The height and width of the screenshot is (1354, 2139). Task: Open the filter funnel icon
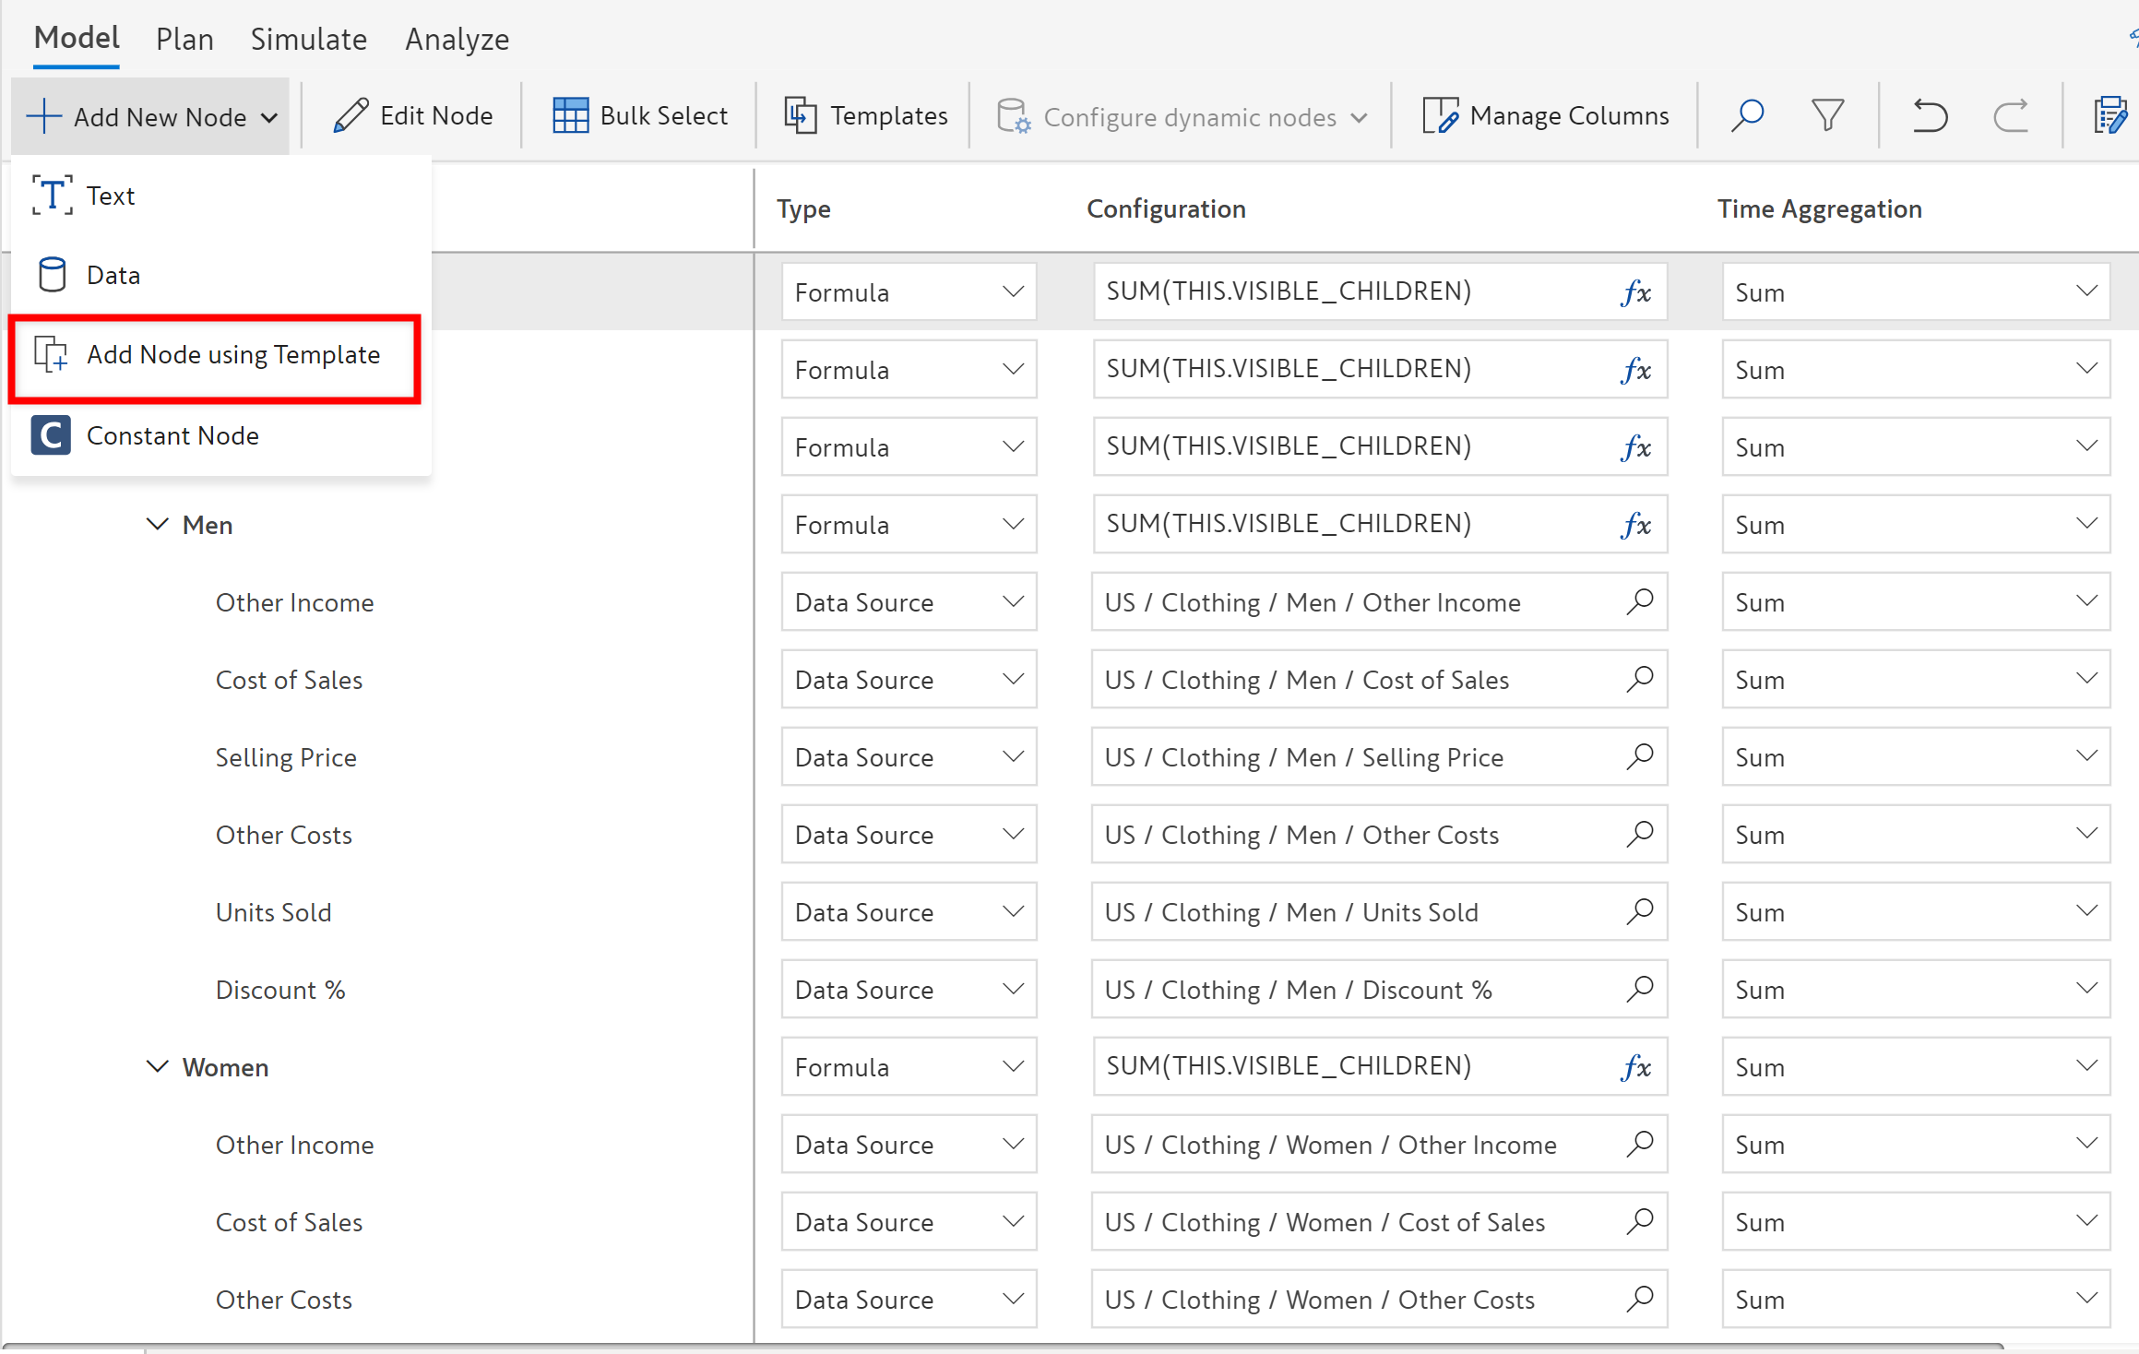(1827, 115)
